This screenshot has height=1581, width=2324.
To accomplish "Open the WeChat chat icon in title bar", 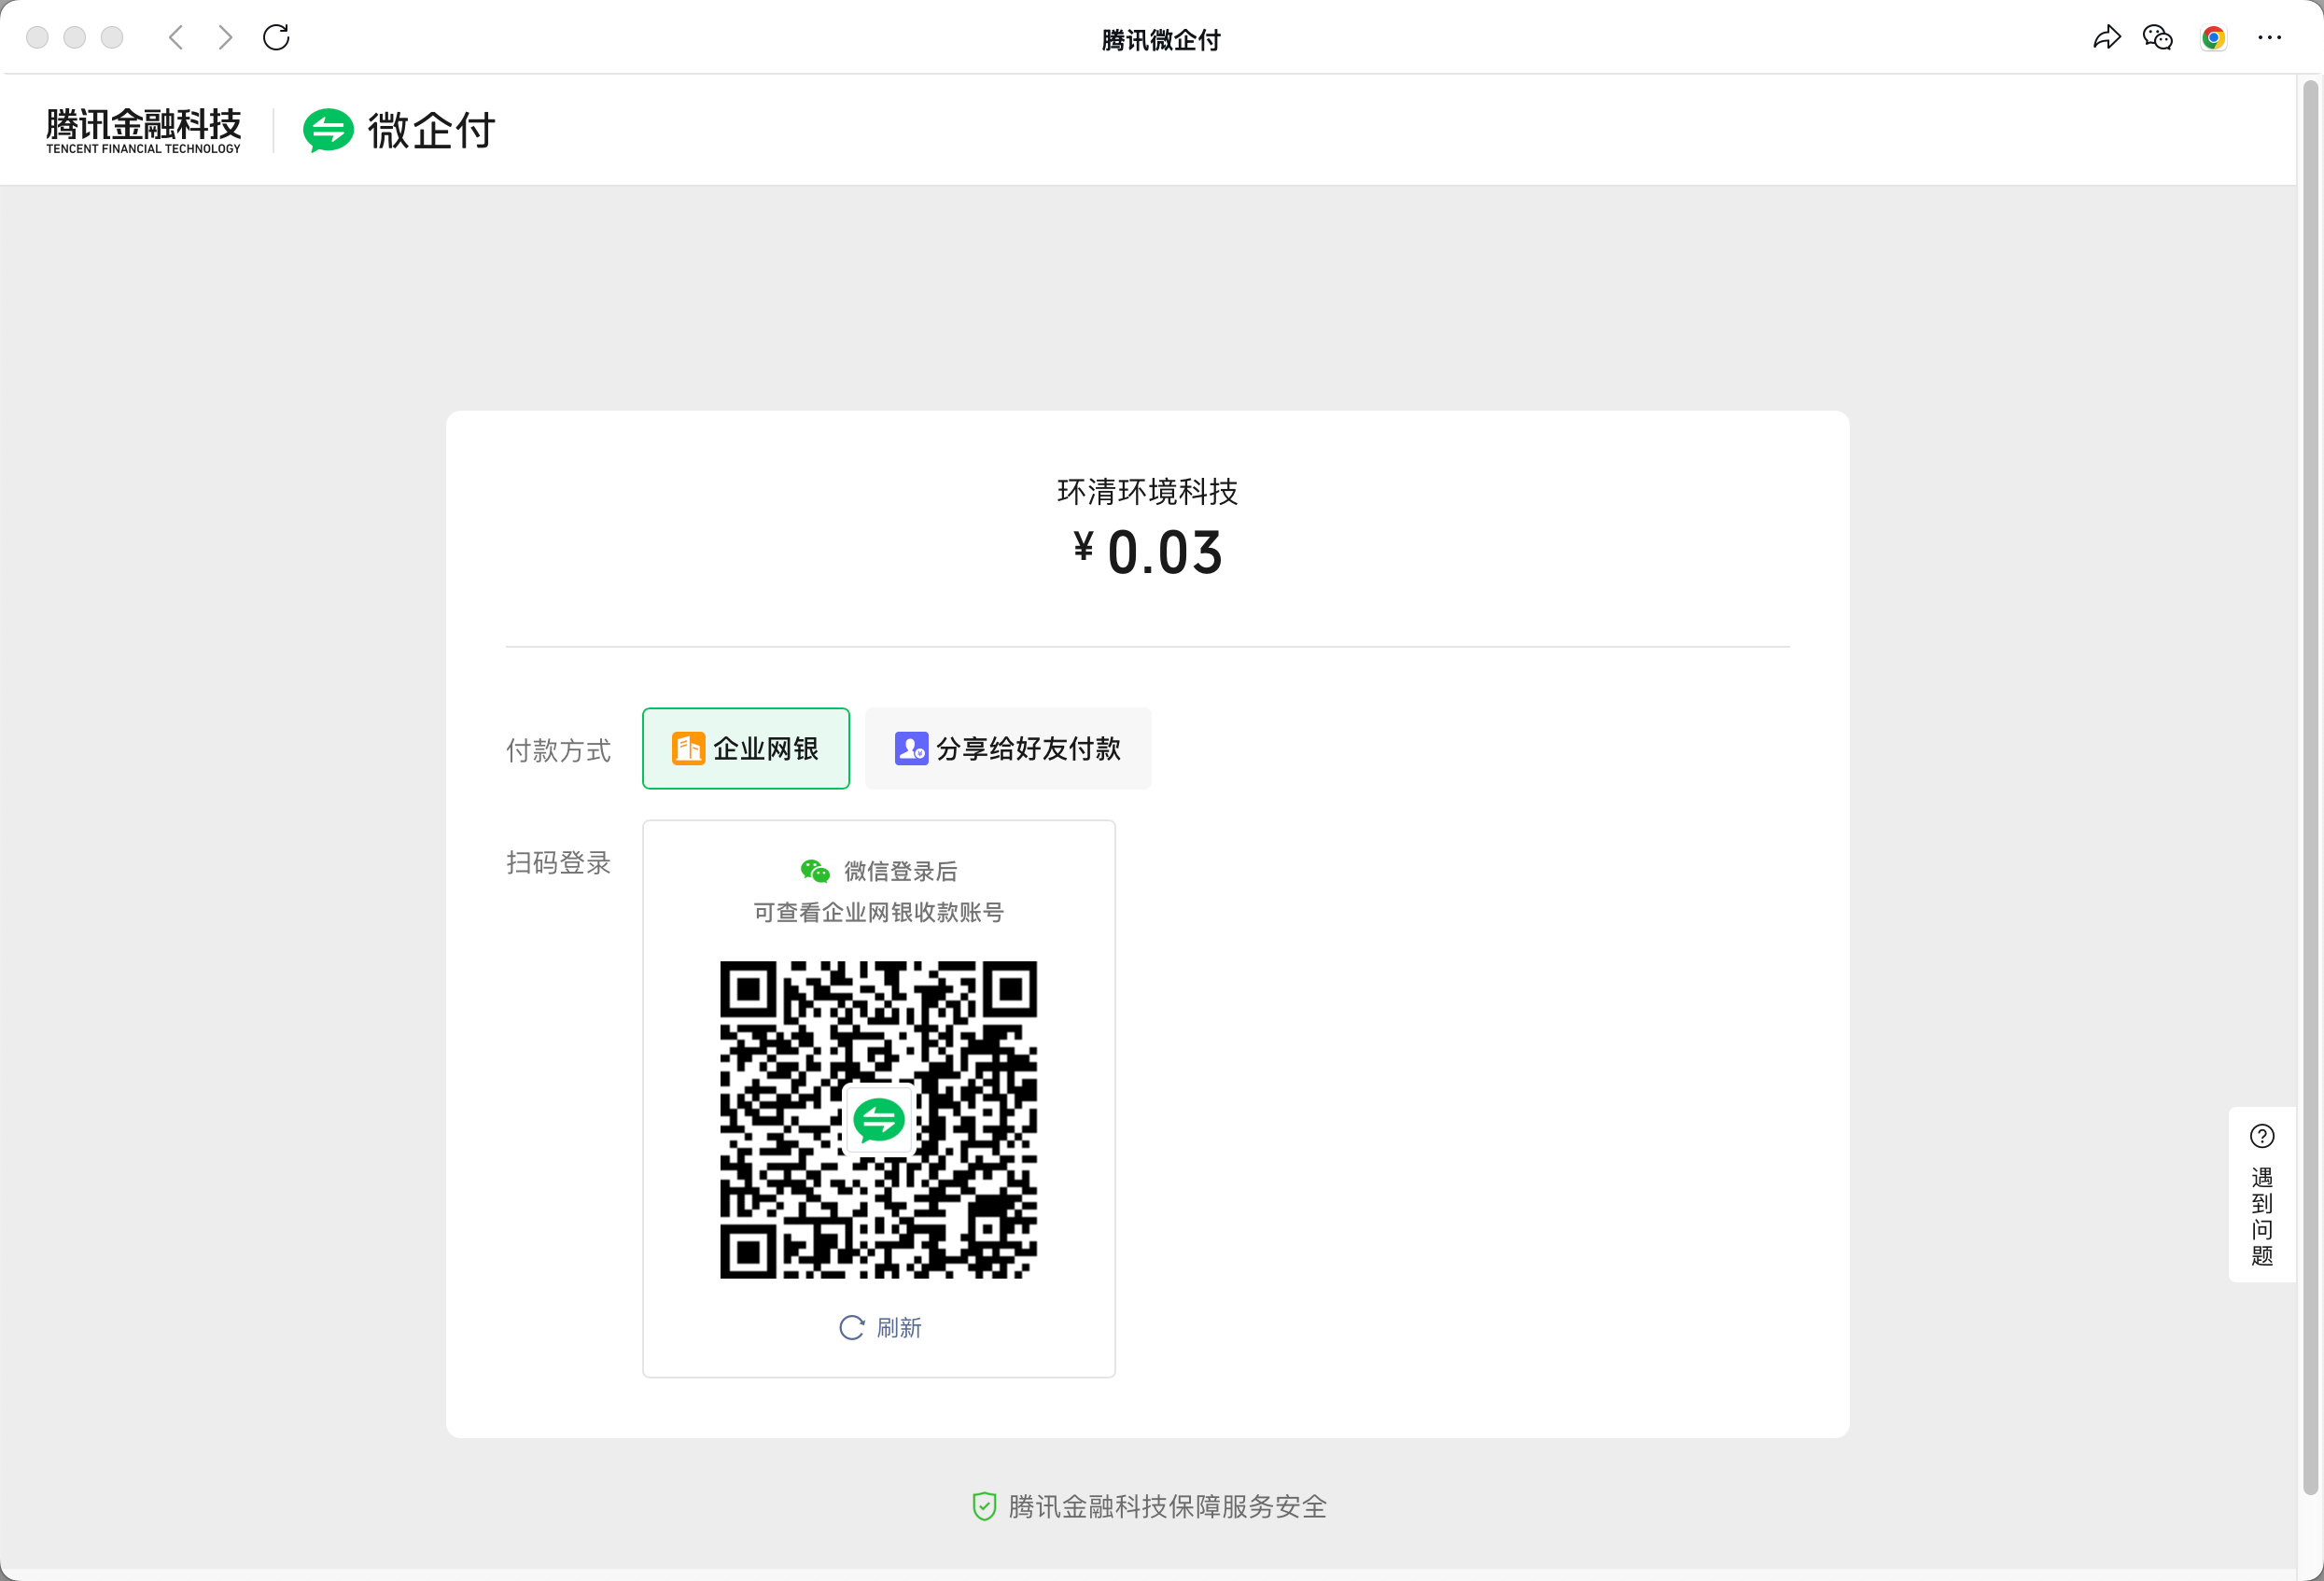I will [2158, 38].
